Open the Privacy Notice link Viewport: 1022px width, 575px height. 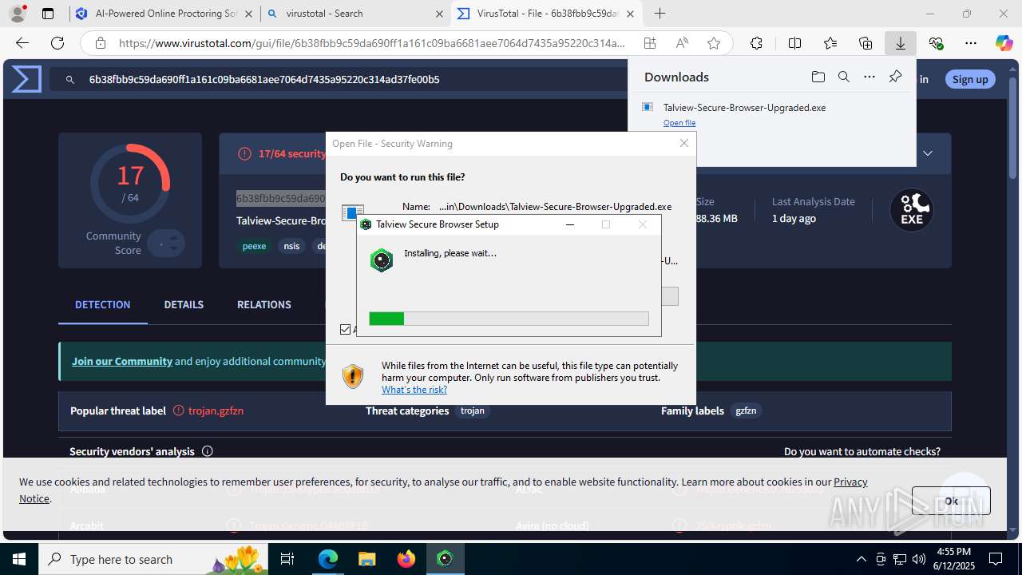(x=443, y=490)
